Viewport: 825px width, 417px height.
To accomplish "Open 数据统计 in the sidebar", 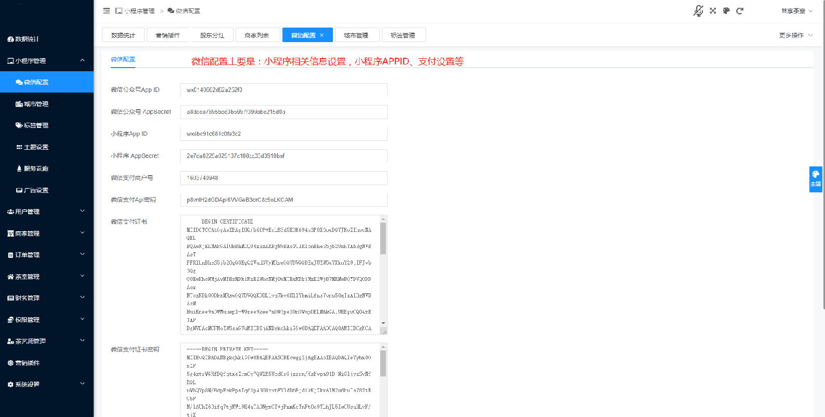I will click(x=47, y=39).
